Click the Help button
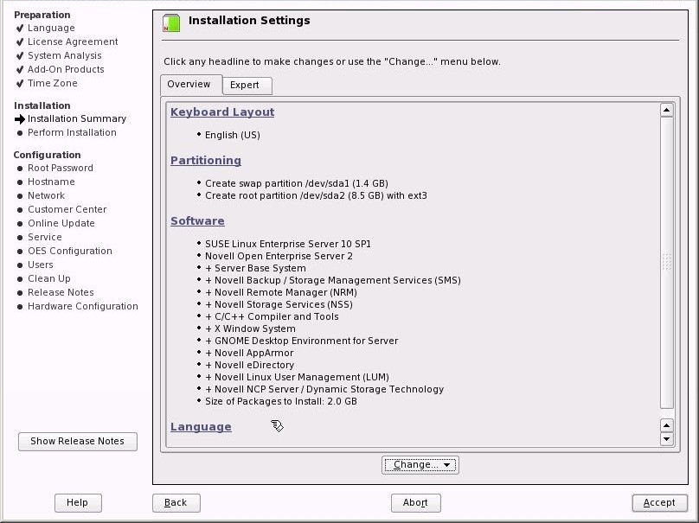The height and width of the screenshot is (523, 699). 78,502
